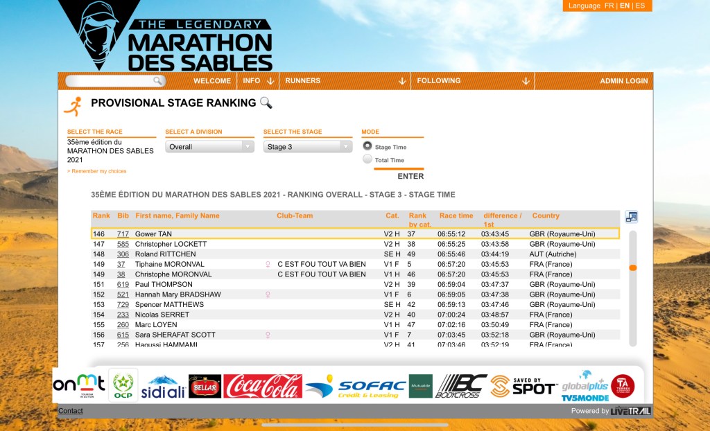Select the Stage Time radio button
Screen dimensions: 710x431
[367, 146]
